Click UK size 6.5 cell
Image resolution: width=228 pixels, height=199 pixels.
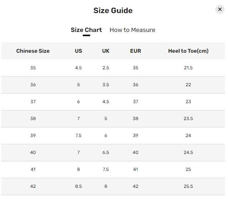click(106, 152)
